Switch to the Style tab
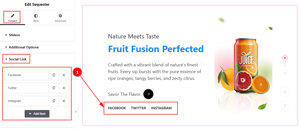Viewport: 300px width, 130px height. (36, 18)
